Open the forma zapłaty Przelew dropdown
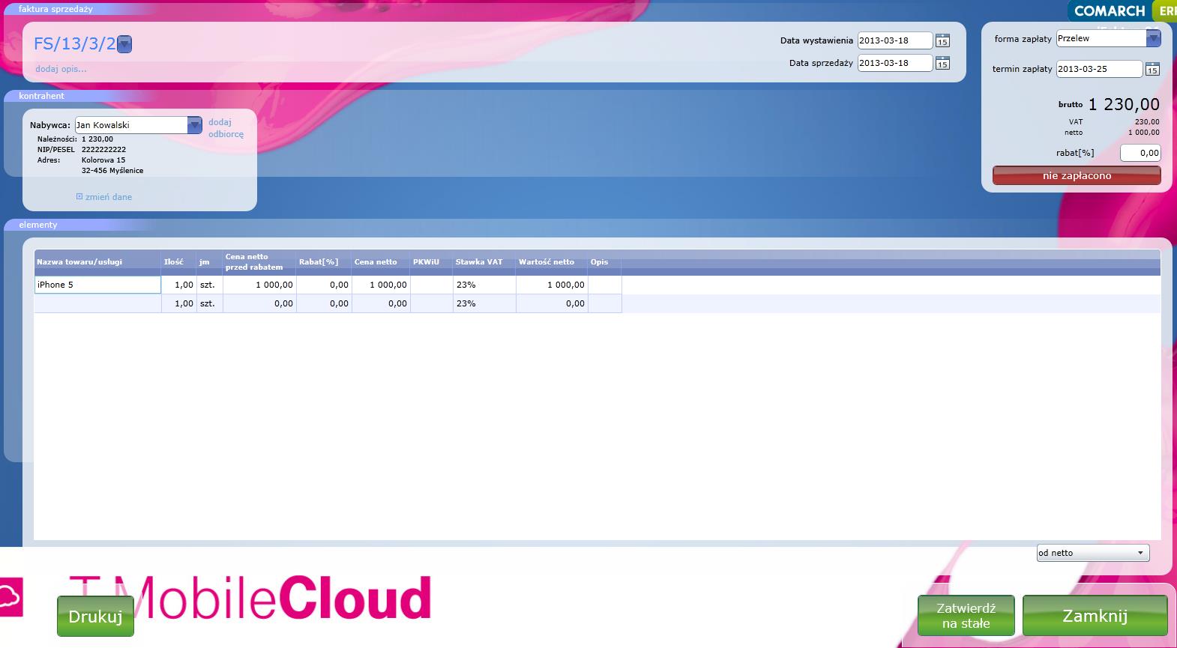Viewport: 1177px width, 648px height. point(1153,38)
